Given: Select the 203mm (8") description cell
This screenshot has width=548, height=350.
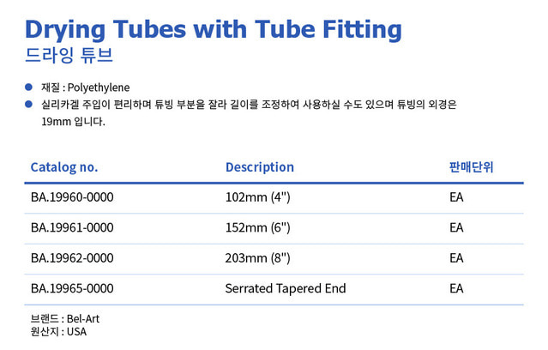Looking at the screenshot, I should click(258, 258).
